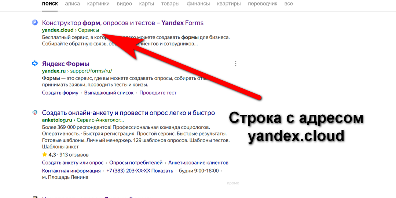Click the м. Площадь Ленина metro text
The height and width of the screenshot is (198, 396).
click(x=65, y=177)
